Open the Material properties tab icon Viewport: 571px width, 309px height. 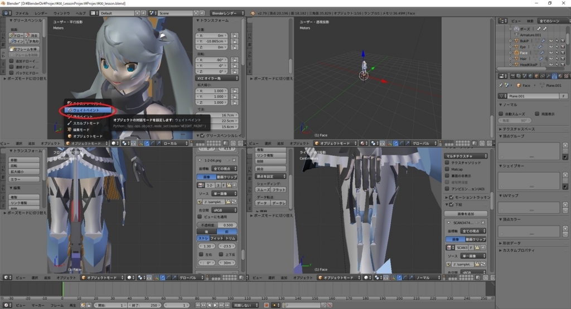coord(560,76)
